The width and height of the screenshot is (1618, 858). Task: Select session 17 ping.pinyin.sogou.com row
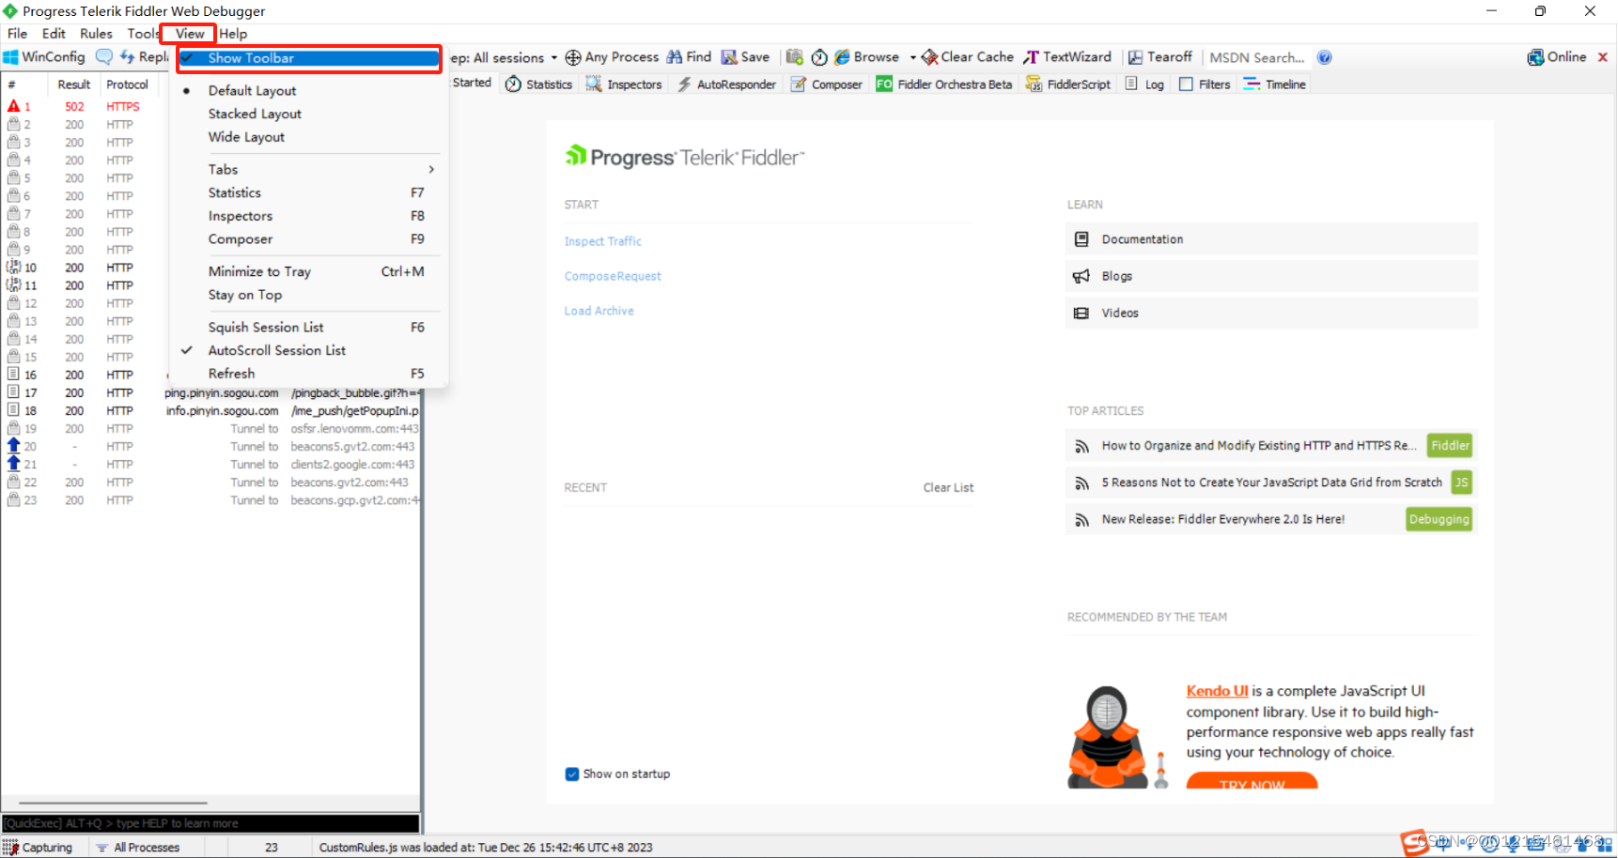coord(211,393)
